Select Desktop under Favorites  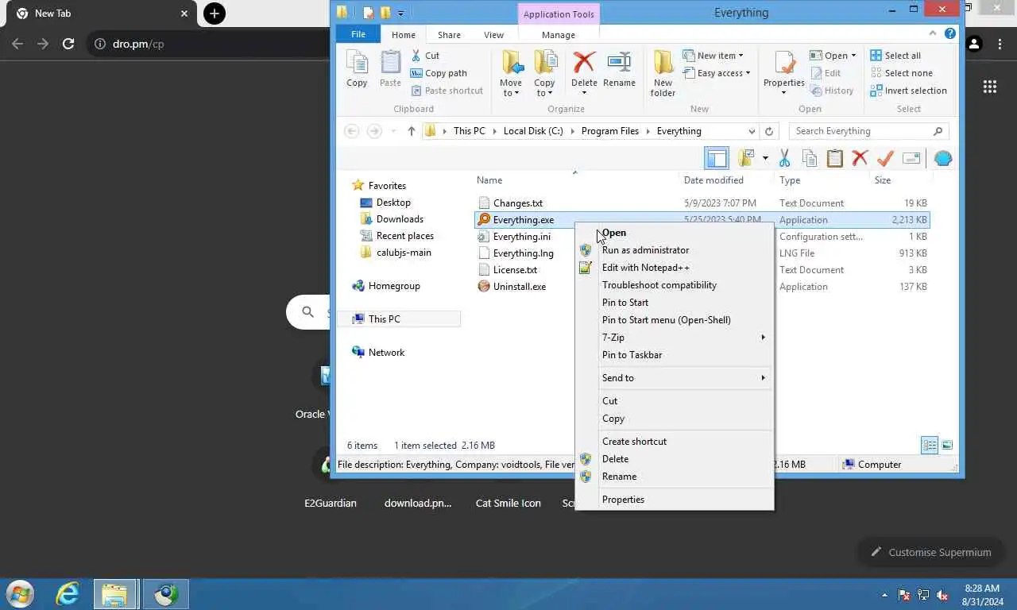(393, 203)
